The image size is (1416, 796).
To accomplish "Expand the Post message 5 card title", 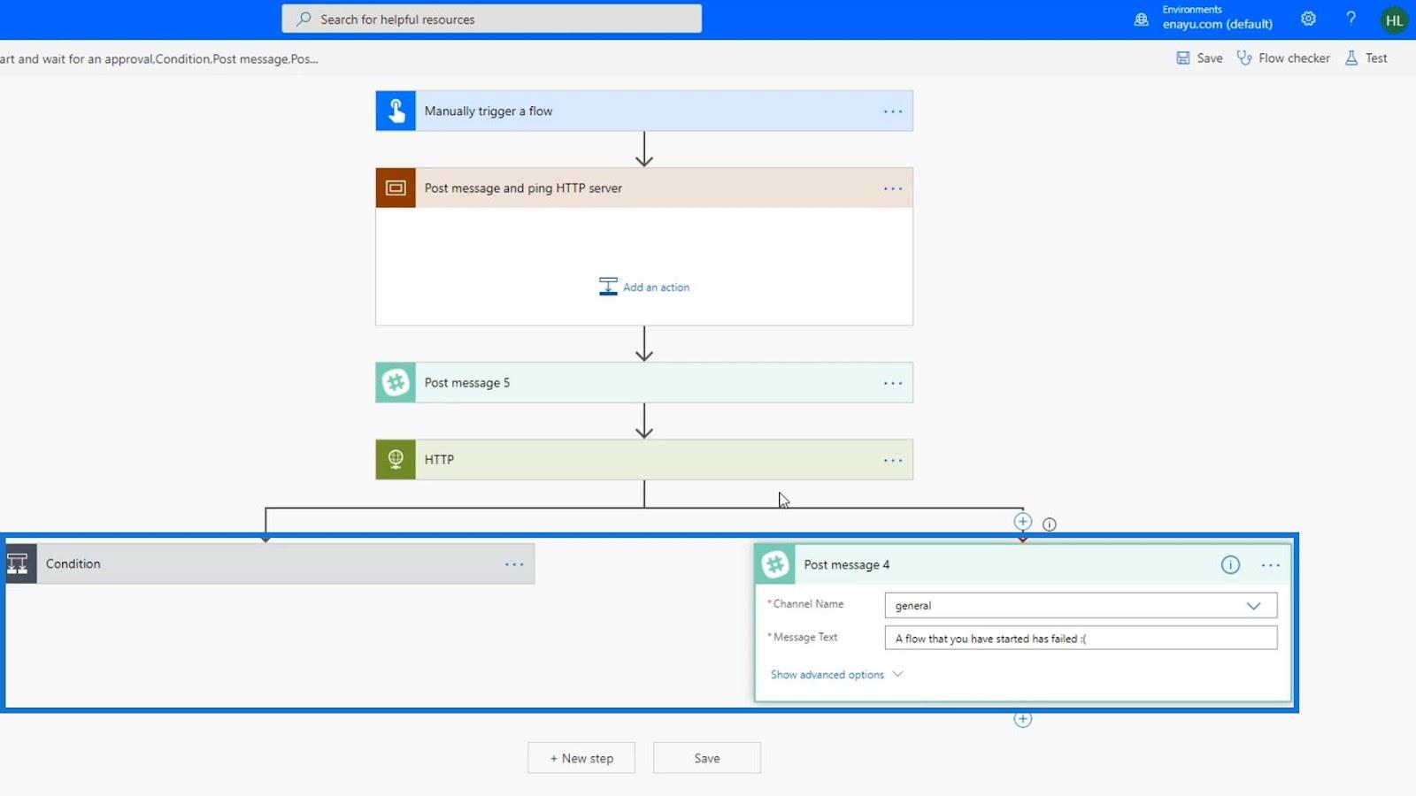I will [x=467, y=383].
